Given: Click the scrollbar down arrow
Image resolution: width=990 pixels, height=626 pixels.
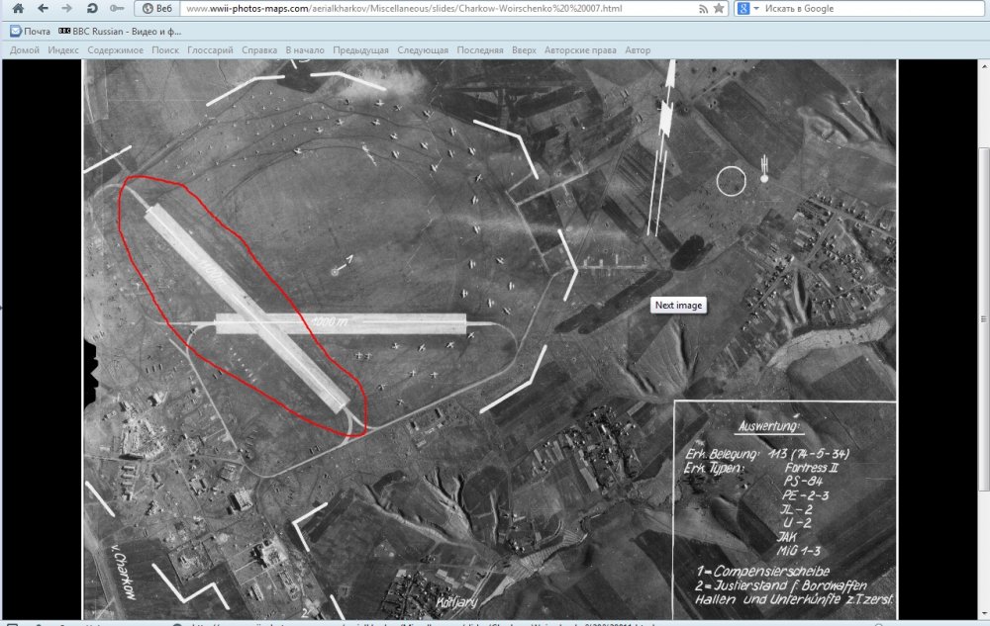Looking at the screenshot, I should [984, 613].
